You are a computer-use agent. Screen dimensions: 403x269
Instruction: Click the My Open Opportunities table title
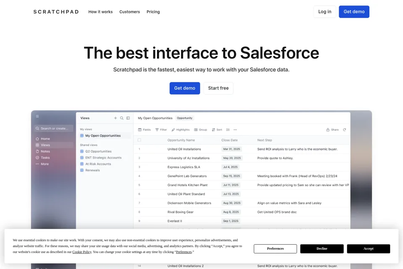point(155,118)
